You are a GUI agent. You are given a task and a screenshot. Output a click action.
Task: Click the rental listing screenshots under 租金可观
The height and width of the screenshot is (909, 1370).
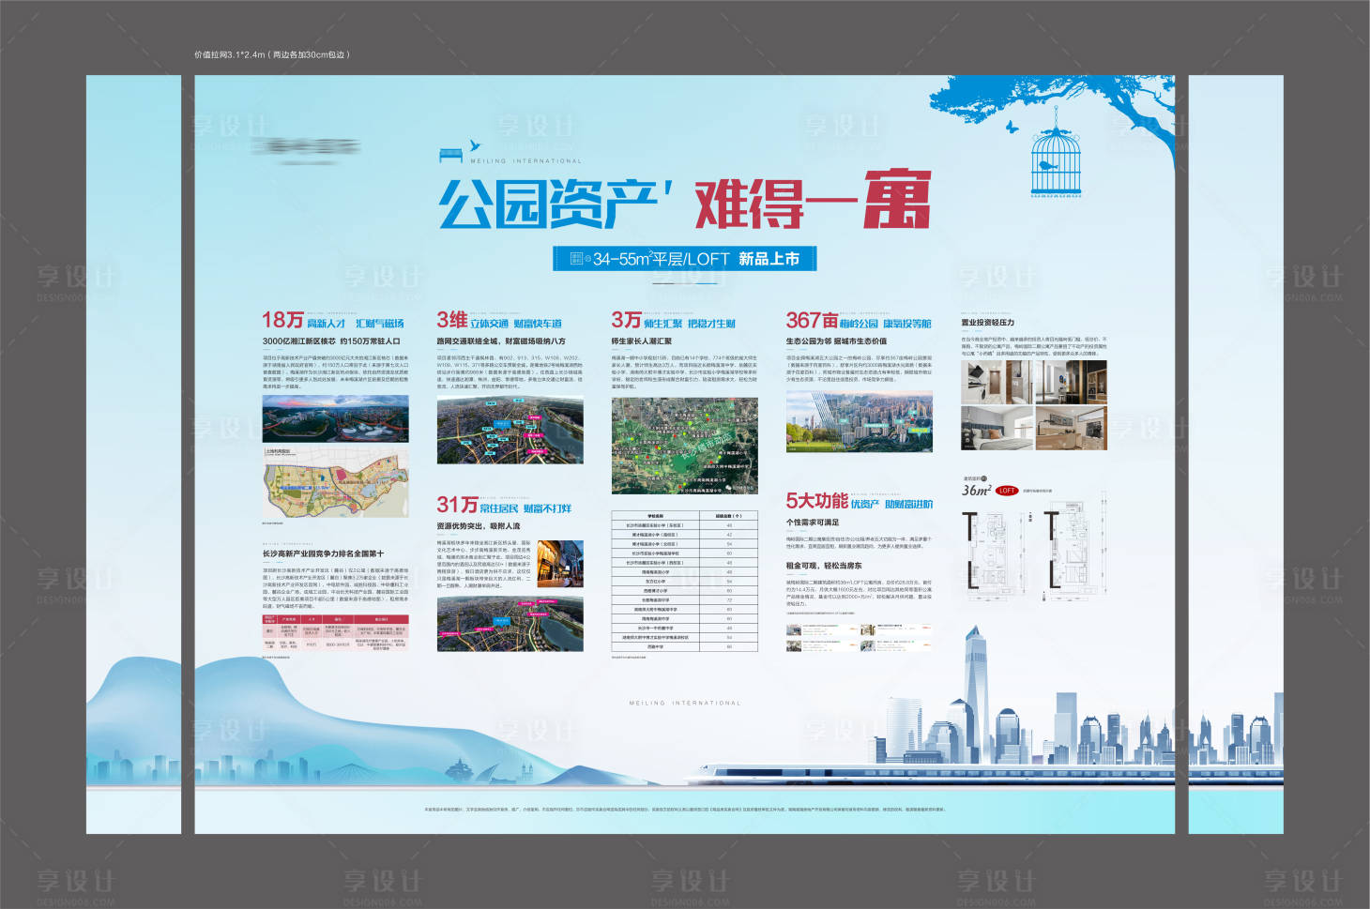[860, 638]
